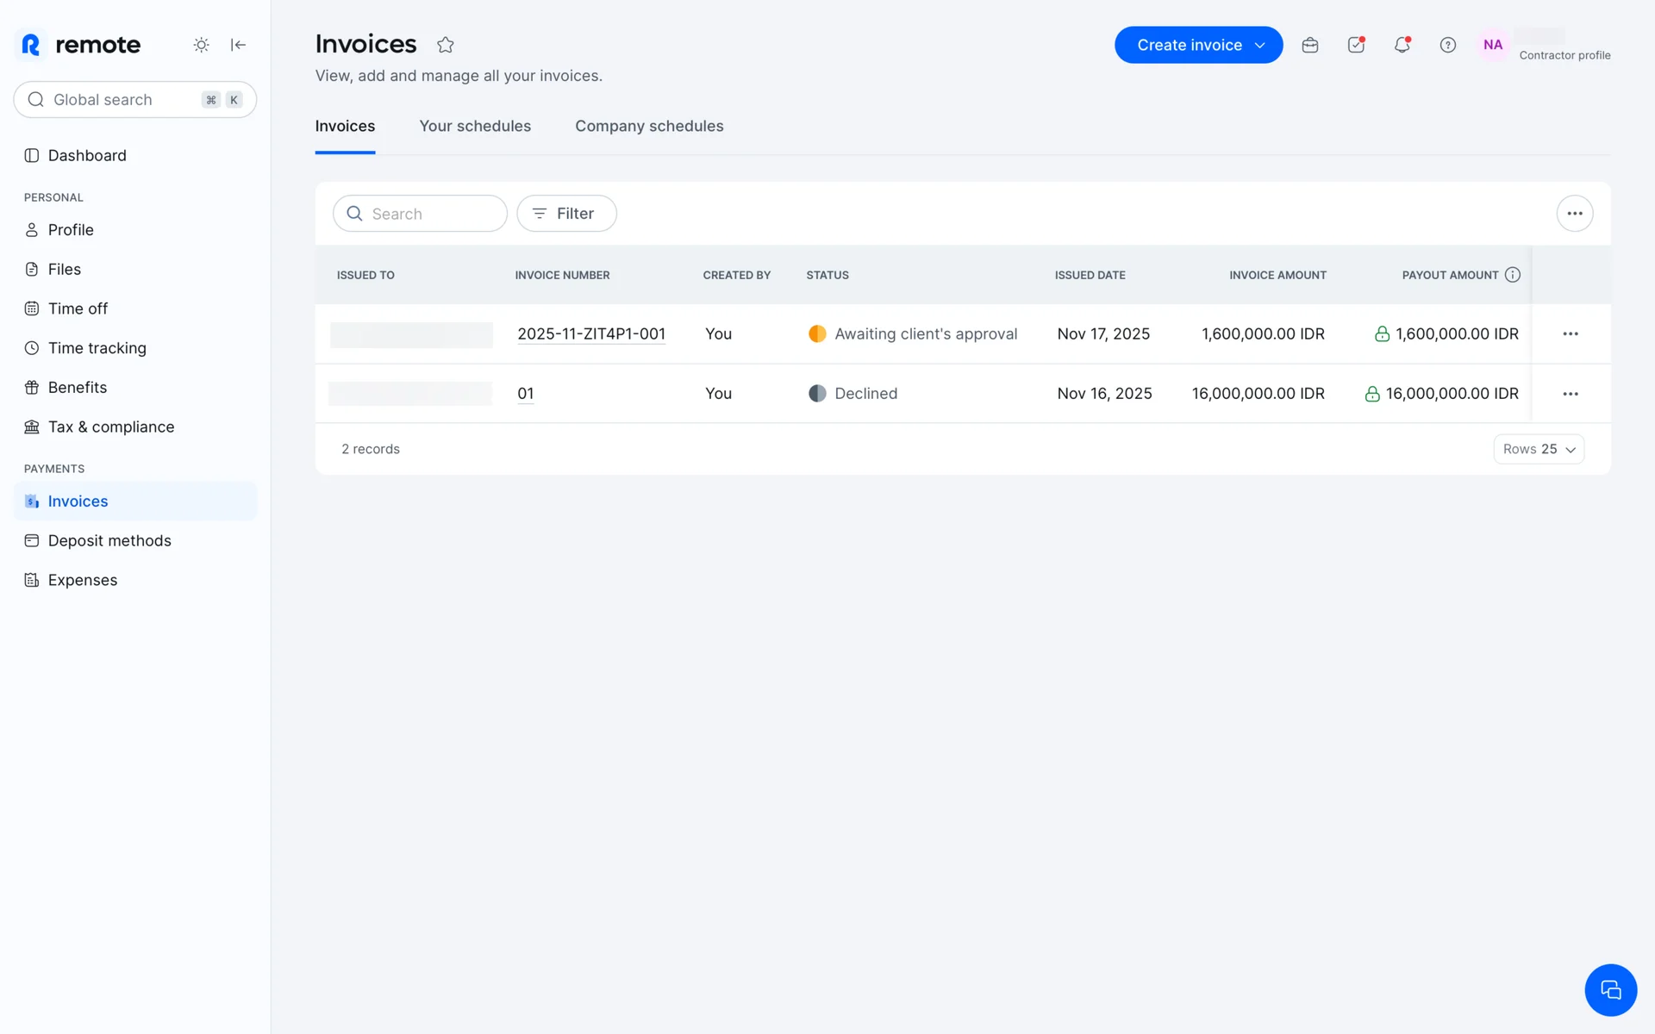Open invoice 2025-11-ZIT4P1-001 link
This screenshot has height=1034, width=1655.
coord(591,334)
